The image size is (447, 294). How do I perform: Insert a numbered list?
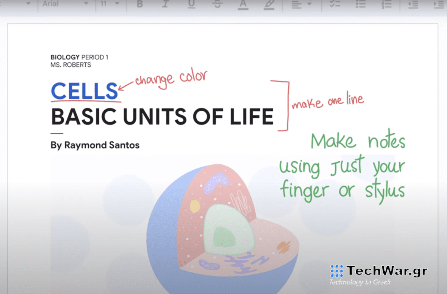tap(387, 4)
